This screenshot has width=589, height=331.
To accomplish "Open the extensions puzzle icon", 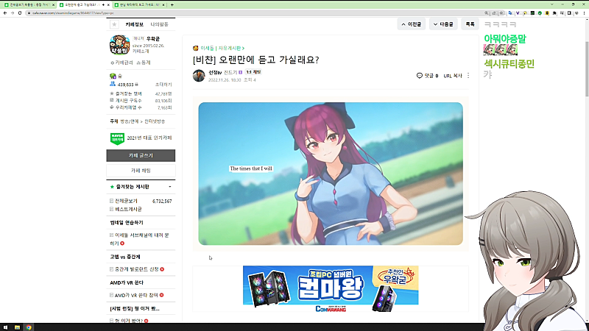I will (554, 13).
